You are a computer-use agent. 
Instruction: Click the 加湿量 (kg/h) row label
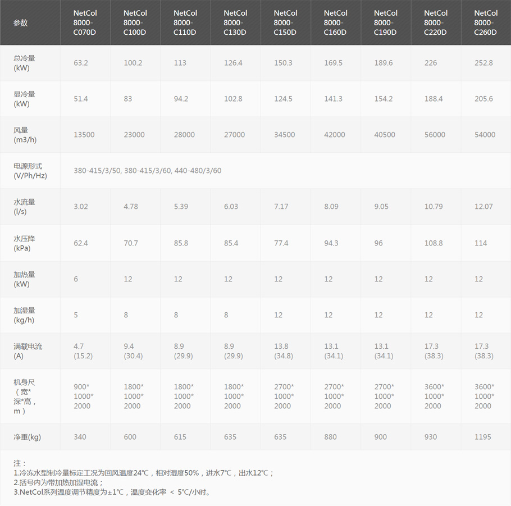24,315
